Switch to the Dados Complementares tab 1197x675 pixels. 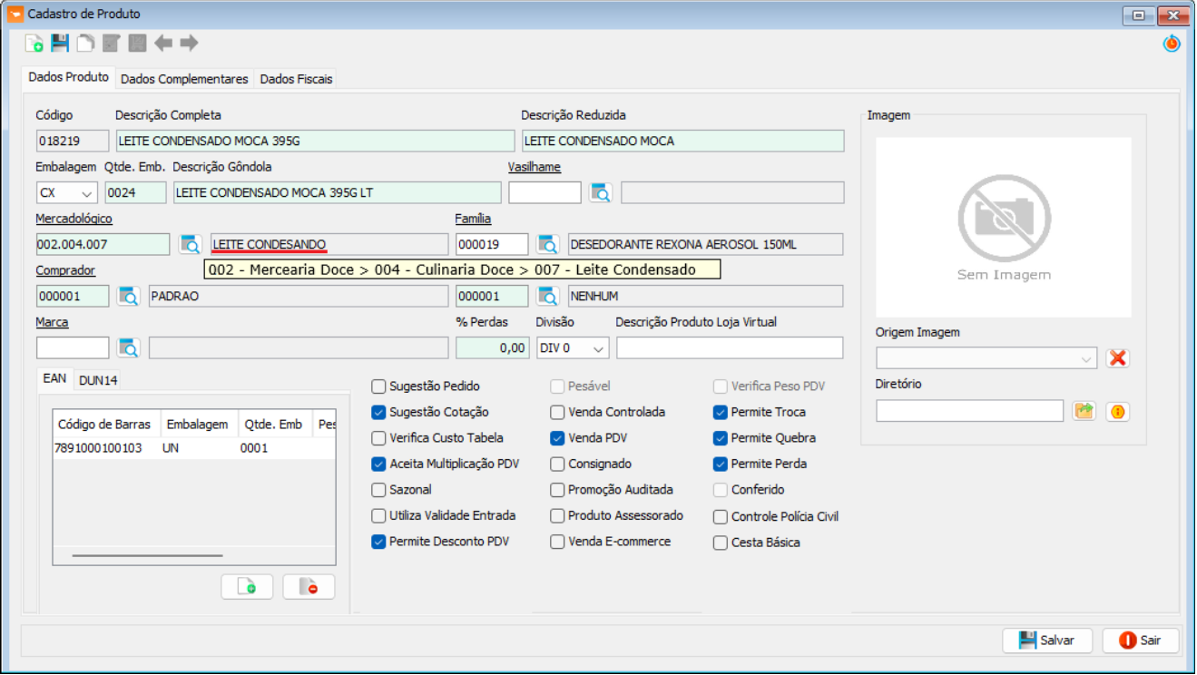point(184,79)
